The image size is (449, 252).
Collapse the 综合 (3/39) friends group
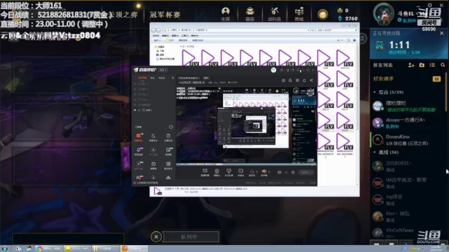point(374,92)
